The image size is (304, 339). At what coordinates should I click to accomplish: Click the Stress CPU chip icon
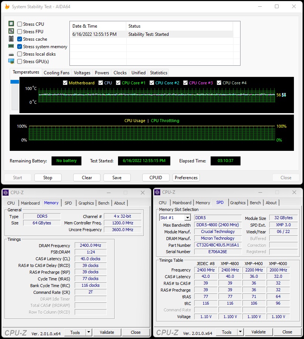point(11,24)
